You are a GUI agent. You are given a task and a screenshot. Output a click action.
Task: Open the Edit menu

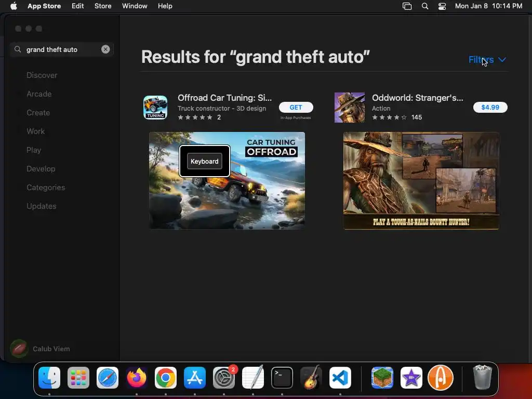coord(78,6)
